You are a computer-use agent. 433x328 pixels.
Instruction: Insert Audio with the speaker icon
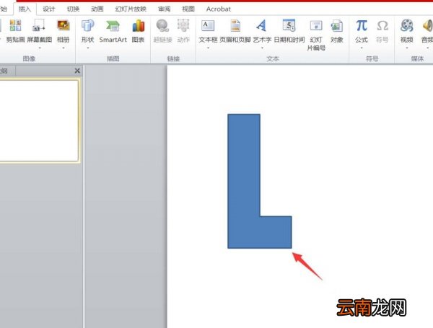click(x=427, y=26)
